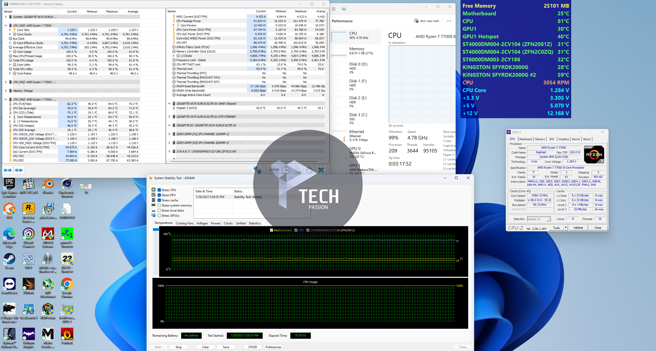
Task: Uncheck Stress FPU checkbox
Action: (159, 195)
